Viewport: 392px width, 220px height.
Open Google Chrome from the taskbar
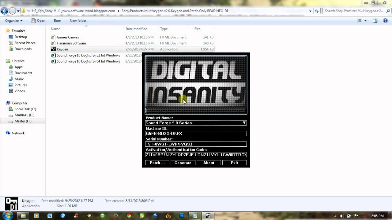pos(129,216)
